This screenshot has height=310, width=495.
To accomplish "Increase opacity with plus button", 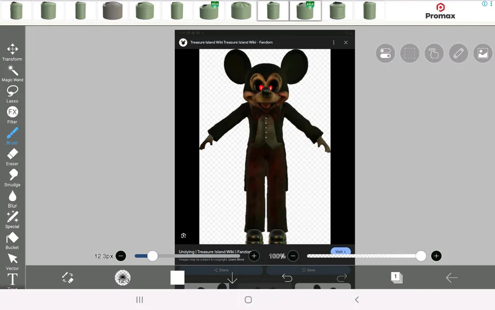I will [436, 255].
